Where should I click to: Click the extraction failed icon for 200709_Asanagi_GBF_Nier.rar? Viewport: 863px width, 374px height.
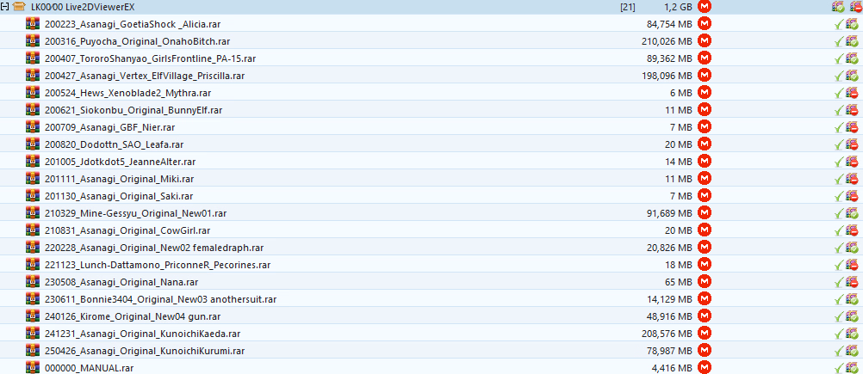click(852, 127)
